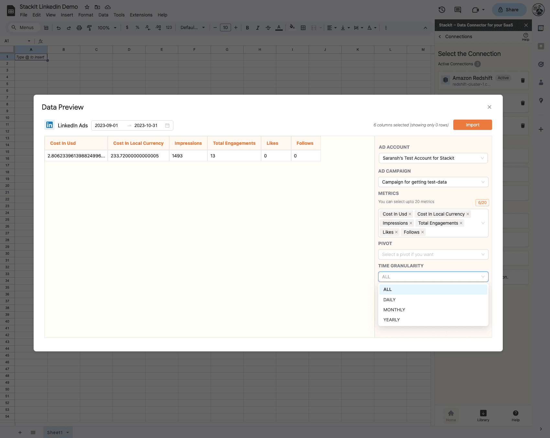Click the orange Import button
This screenshot has width=550, height=438.
click(x=472, y=125)
